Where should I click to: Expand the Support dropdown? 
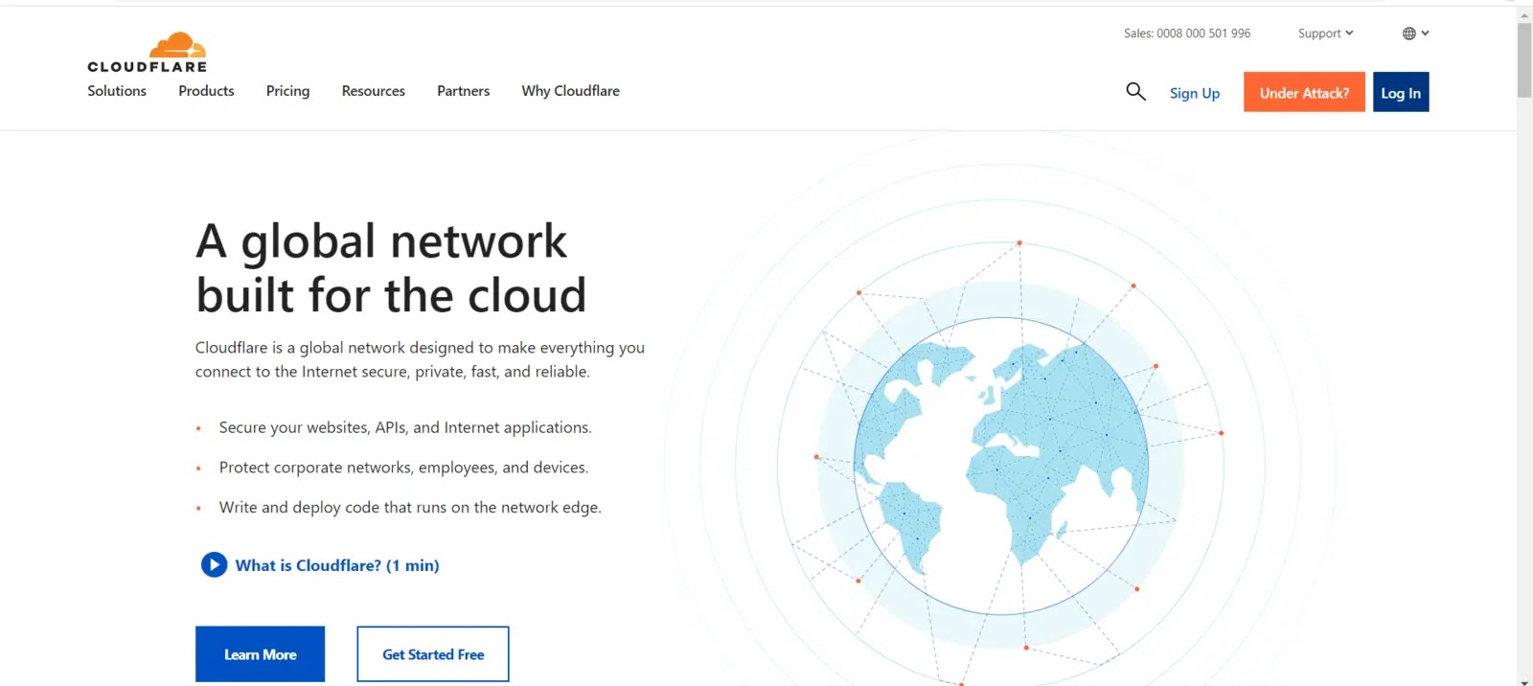point(1326,34)
